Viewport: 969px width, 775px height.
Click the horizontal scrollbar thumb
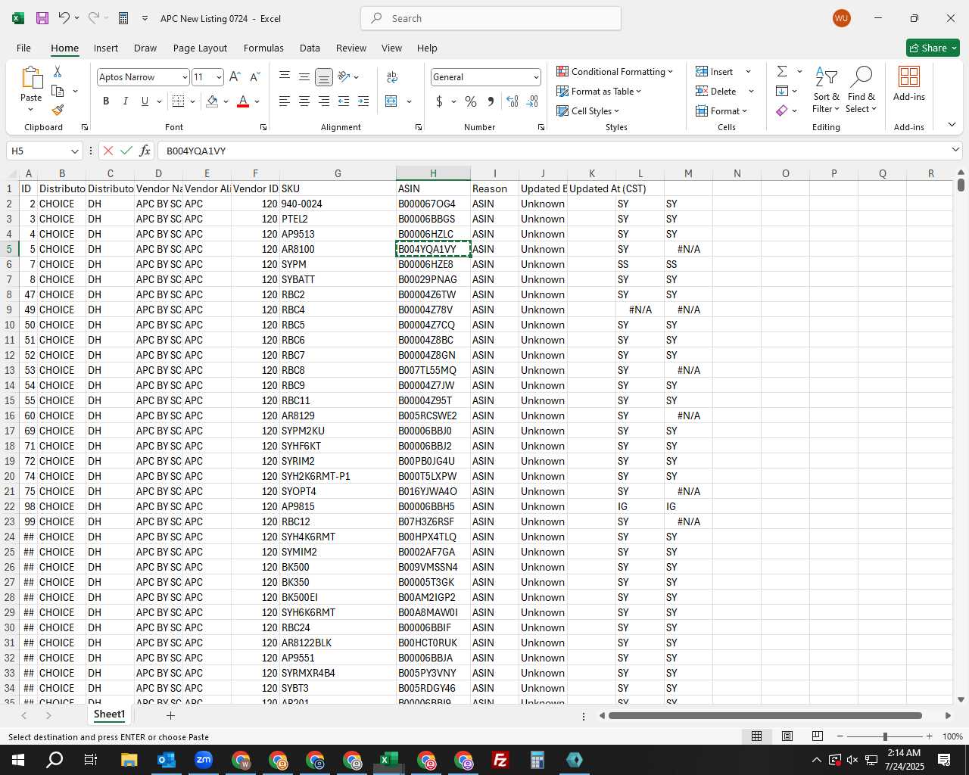click(765, 715)
